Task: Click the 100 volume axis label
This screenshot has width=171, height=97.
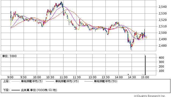Action: 161,71
